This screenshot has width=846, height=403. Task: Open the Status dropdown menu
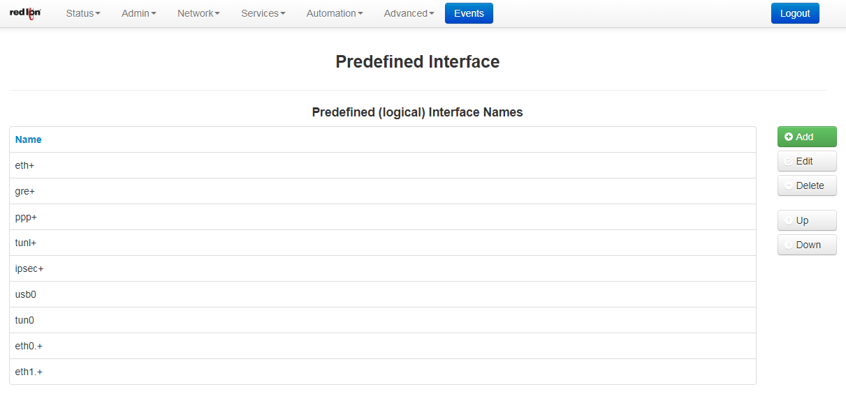[x=83, y=13]
